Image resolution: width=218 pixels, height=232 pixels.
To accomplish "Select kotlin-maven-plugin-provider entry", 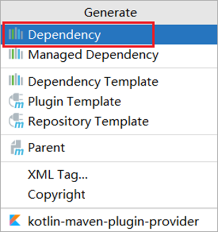I will 109,221.
